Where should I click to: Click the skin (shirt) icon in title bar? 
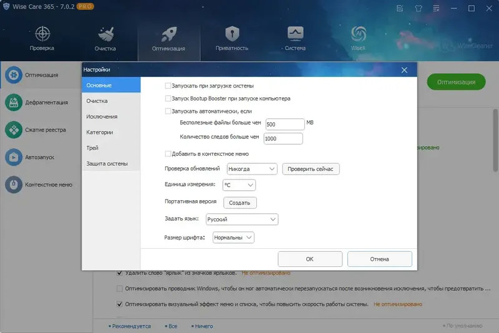point(419,8)
